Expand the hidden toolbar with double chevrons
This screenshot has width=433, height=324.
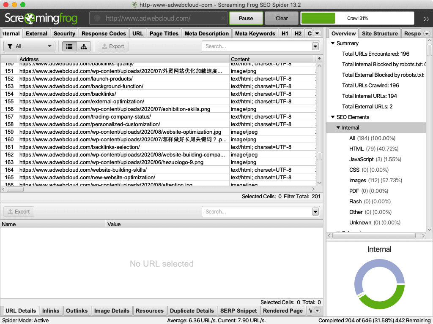426,19
